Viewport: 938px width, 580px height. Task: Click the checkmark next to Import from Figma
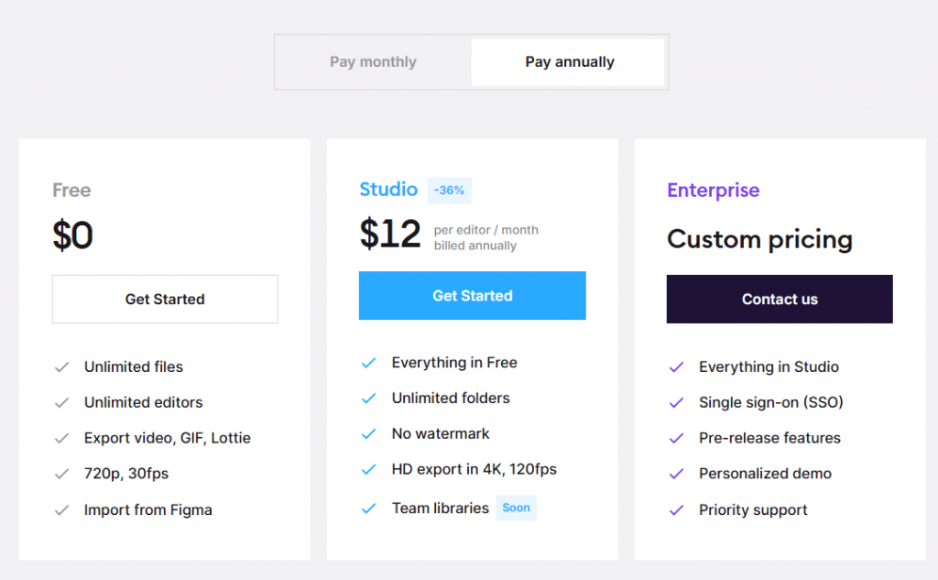pos(61,509)
